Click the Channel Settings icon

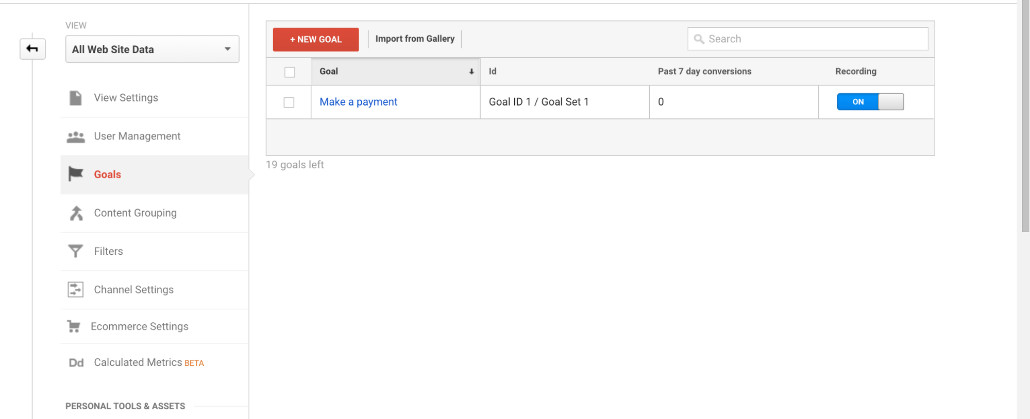(76, 290)
